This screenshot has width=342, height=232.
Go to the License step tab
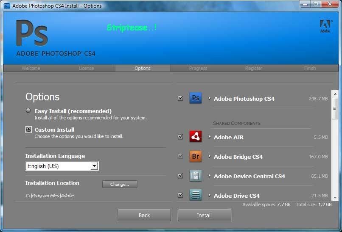87,68
